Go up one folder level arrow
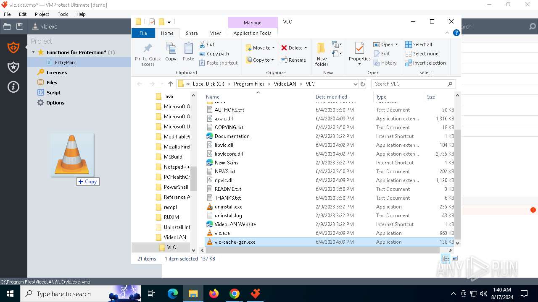Screen dimensions: 538x302 point(170,84)
